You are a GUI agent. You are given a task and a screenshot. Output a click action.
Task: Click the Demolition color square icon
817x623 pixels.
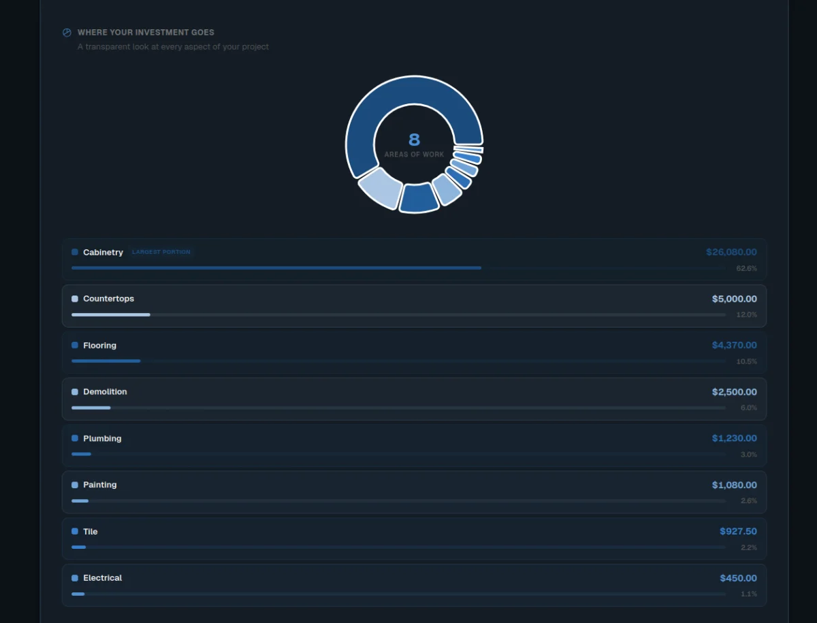[75, 392]
